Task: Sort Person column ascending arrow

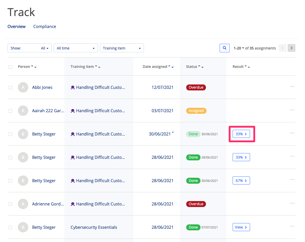Action: coord(32,66)
